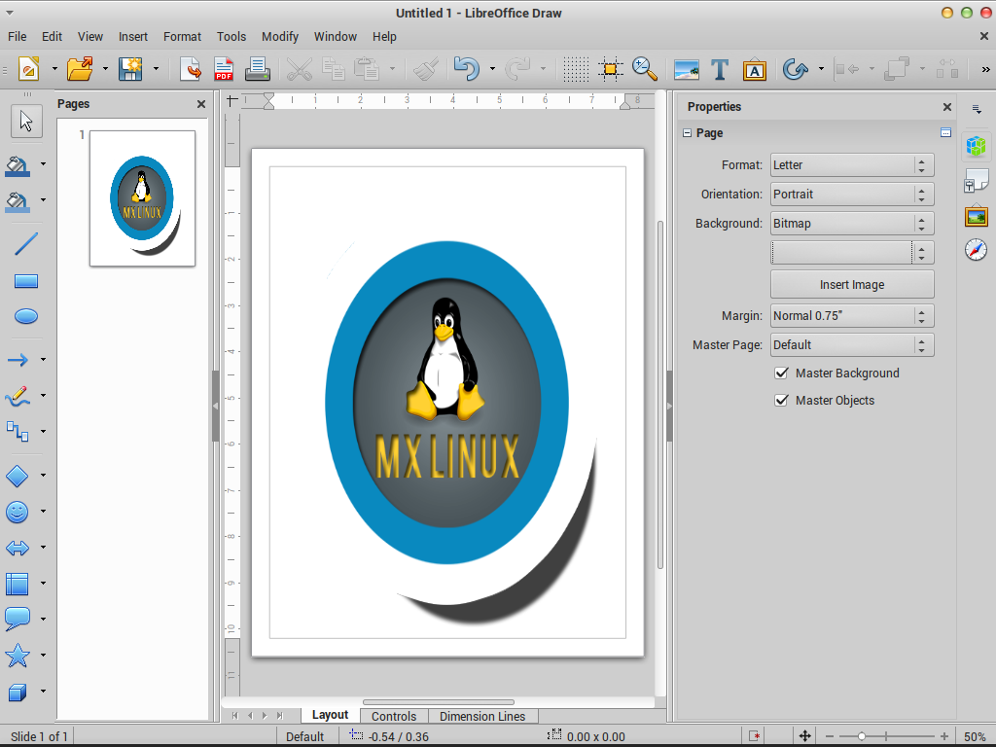Open the Insert menu
The image size is (996, 747).
132,37
